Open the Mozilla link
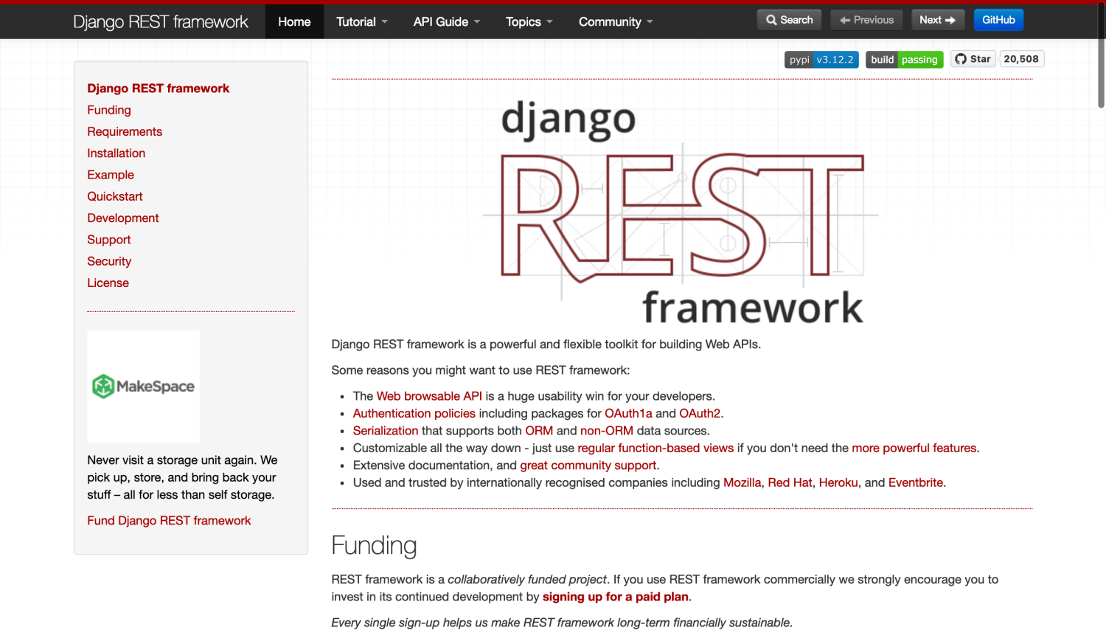 coord(742,482)
